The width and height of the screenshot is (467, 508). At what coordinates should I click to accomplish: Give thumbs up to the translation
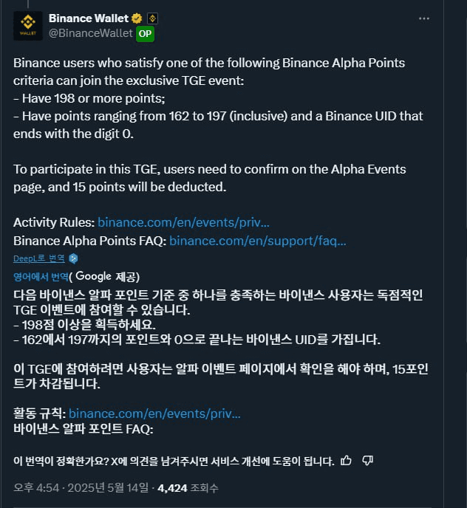346,461
